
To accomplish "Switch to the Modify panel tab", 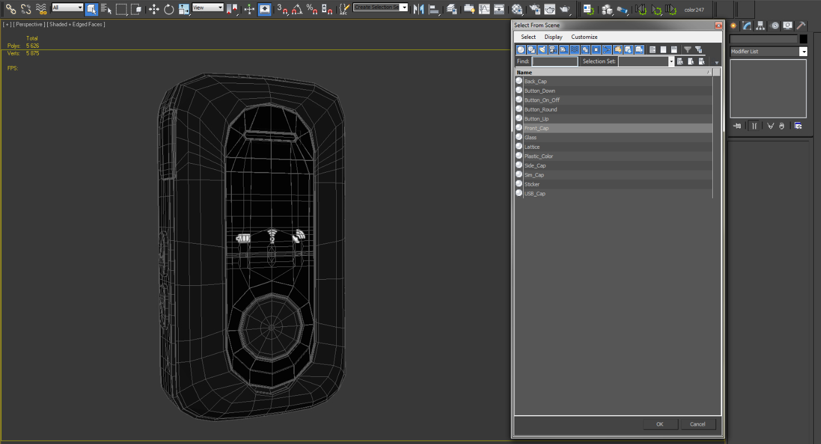I will coord(747,26).
